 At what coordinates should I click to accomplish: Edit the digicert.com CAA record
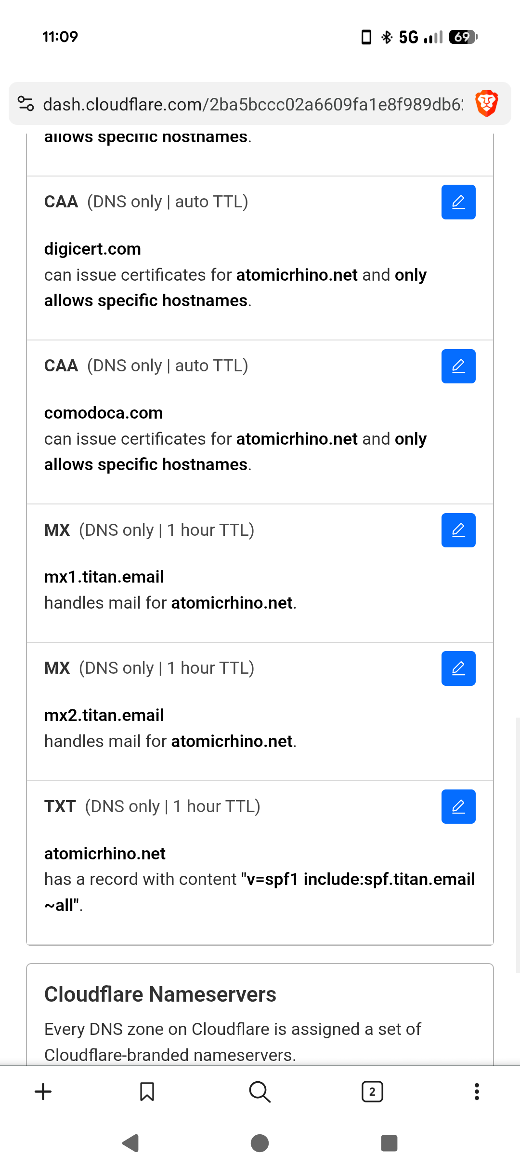[x=458, y=202]
